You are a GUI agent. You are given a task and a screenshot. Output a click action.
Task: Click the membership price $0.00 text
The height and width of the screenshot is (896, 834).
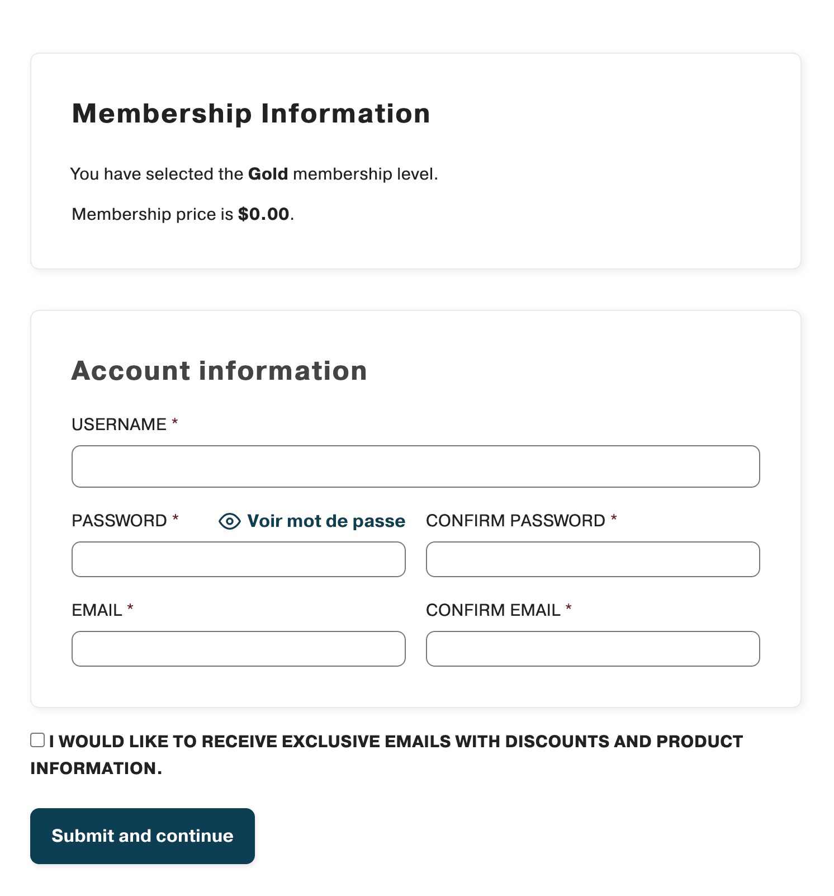(264, 214)
